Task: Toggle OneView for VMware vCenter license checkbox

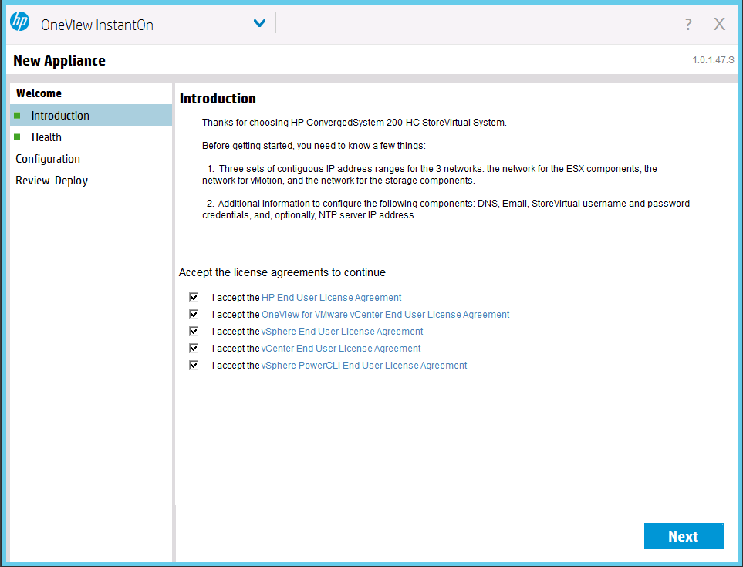Action: (x=194, y=314)
